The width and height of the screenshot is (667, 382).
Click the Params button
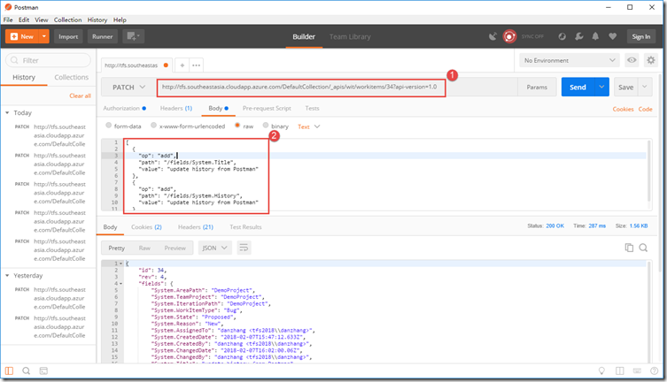click(x=537, y=87)
